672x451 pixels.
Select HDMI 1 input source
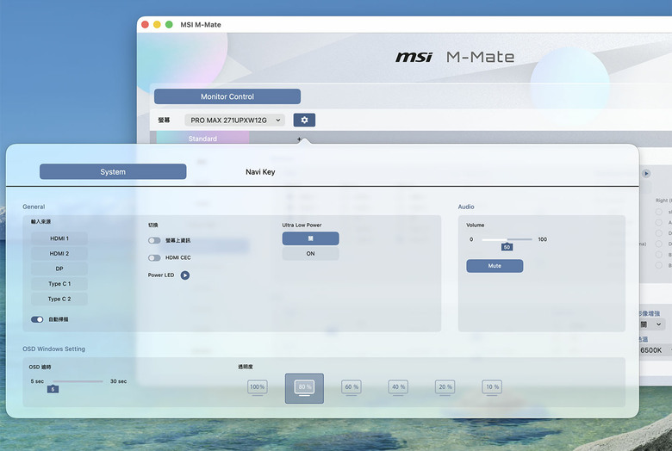(x=59, y=238)
